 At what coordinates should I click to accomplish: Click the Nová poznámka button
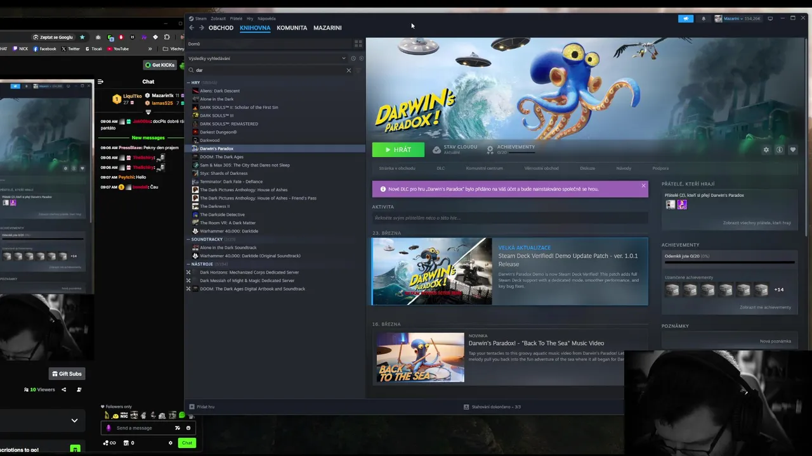775,341
